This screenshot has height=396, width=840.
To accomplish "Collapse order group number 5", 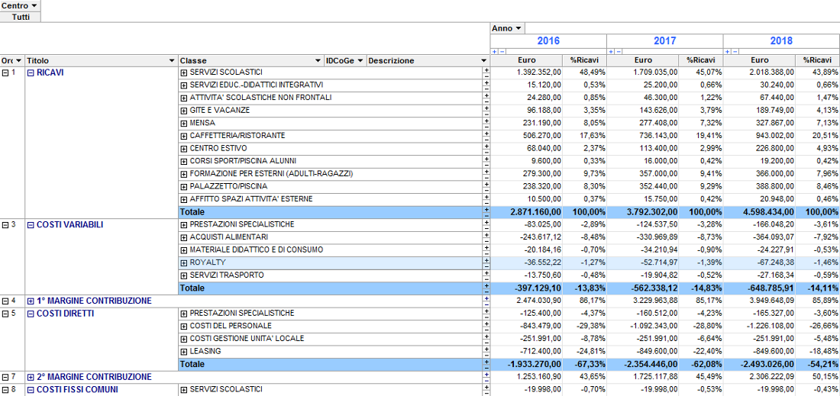I will click(x=5, y=314).
